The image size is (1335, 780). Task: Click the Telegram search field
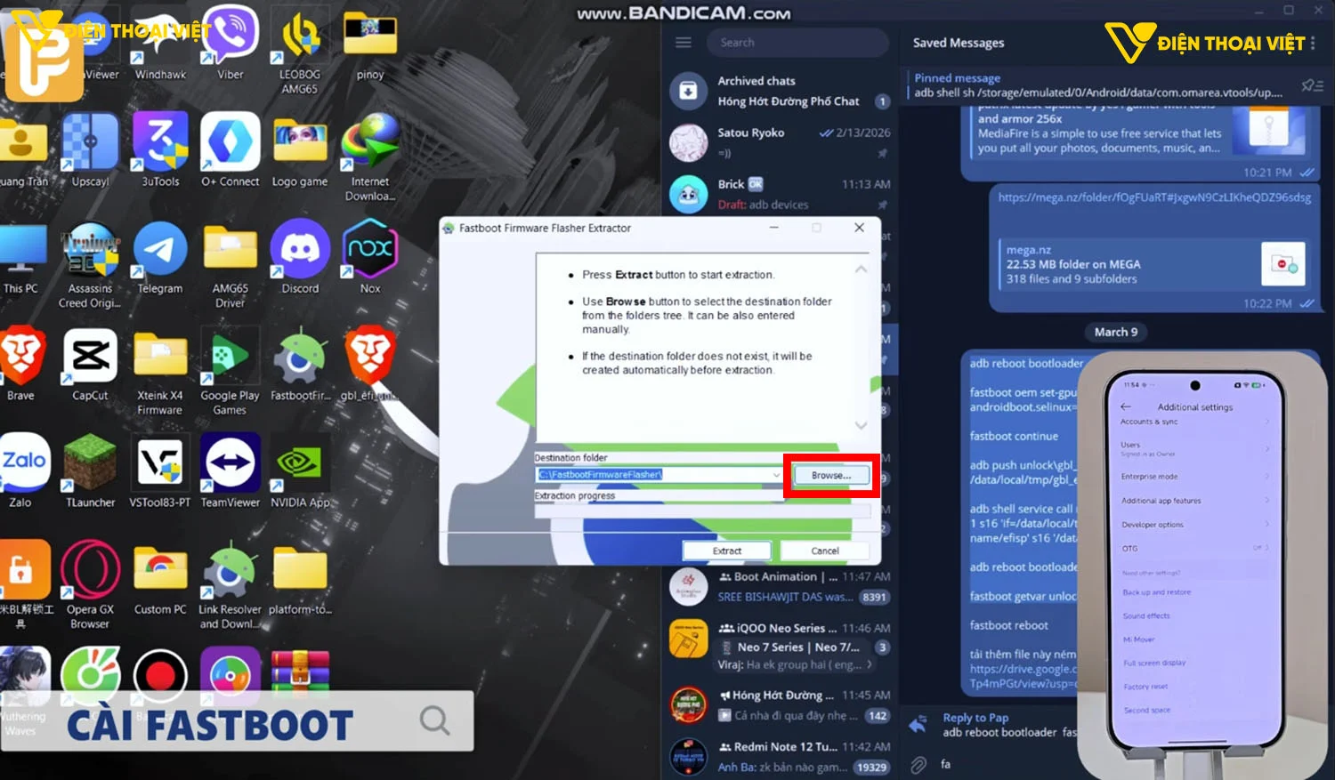pyautogui.click(x=797, y=42)
